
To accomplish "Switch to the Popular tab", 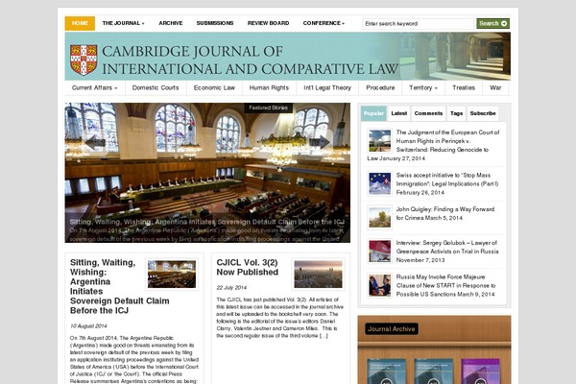I will [x=373, y=113].
